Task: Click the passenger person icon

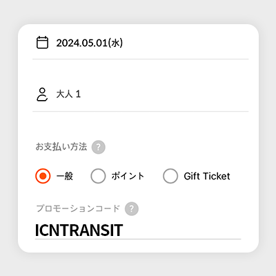Action: (x=42, y=95)
